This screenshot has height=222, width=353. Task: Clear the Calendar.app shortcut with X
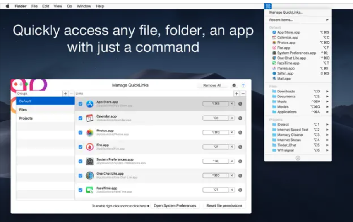[x=231, y=118]
